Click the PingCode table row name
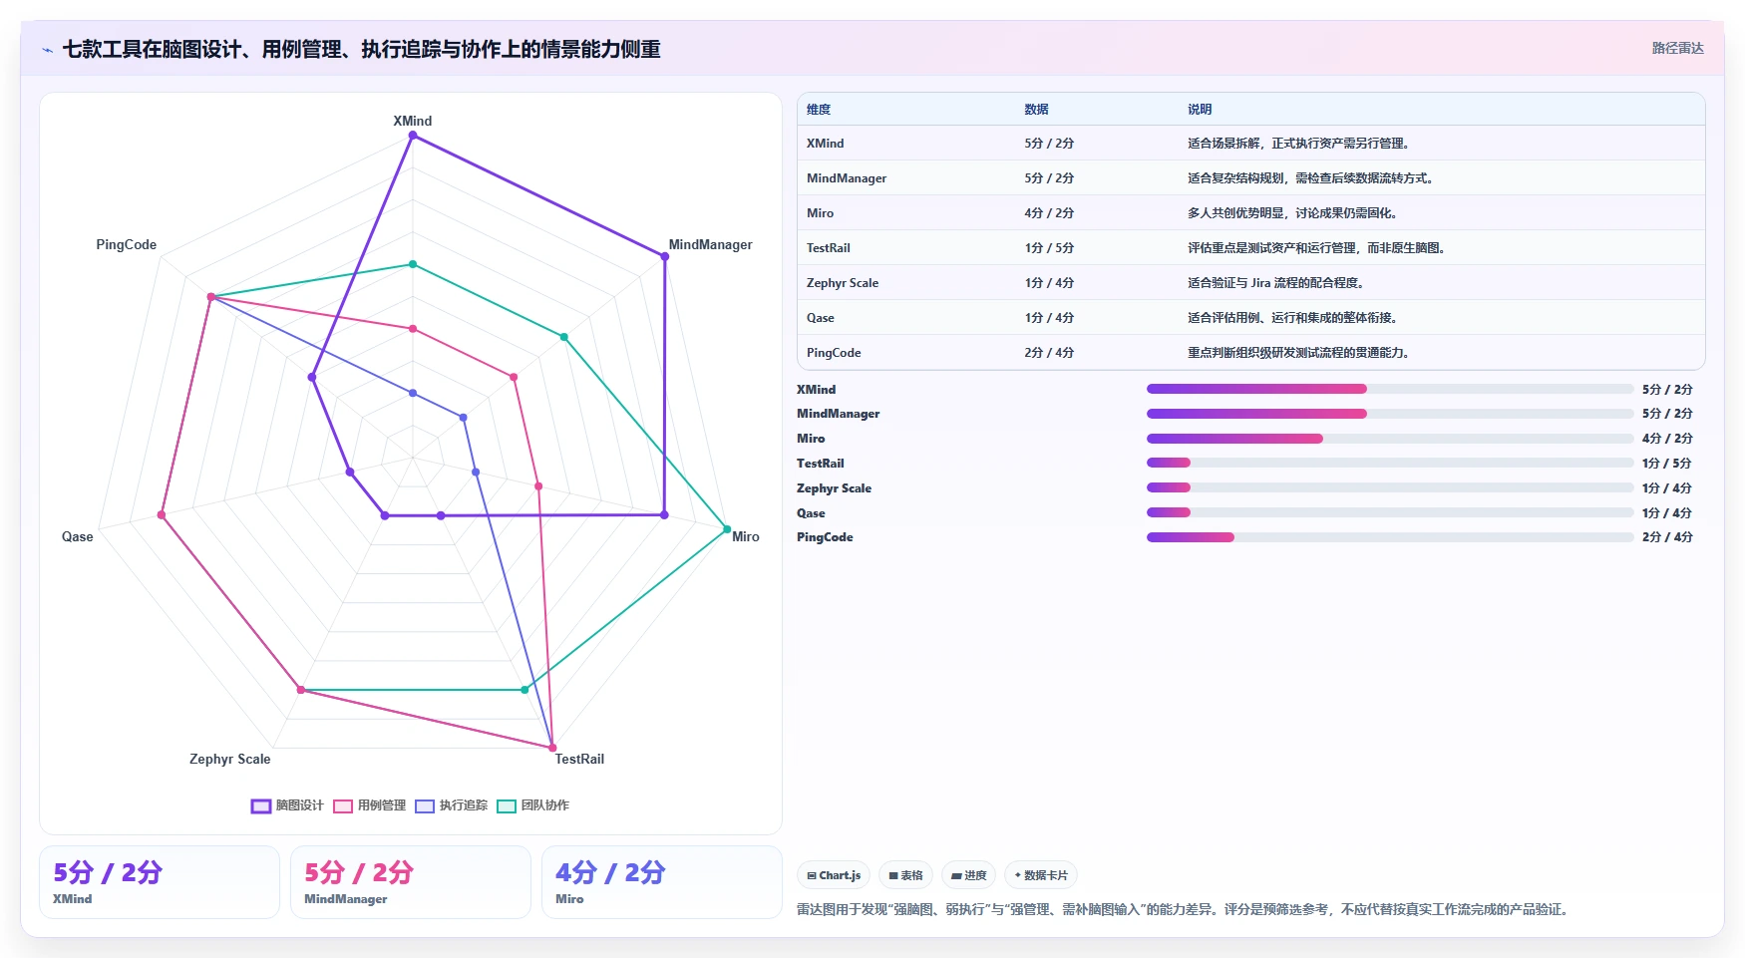The height and width of the screenshot is (958, 1745). (834, 353)
